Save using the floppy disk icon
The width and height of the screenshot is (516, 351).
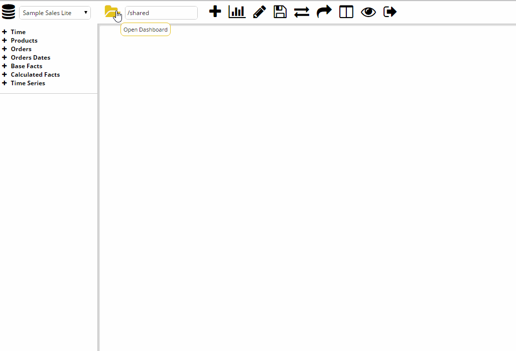280,12
